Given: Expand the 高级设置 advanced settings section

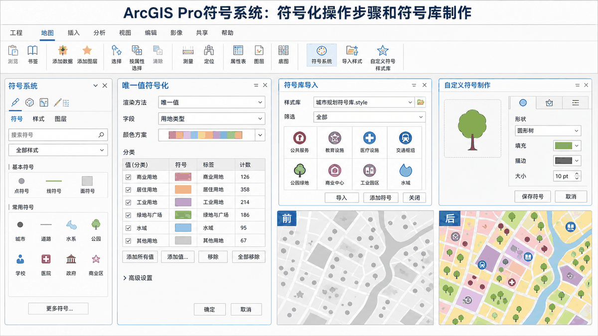Looking at the screenshot, I should click(138, 278).
